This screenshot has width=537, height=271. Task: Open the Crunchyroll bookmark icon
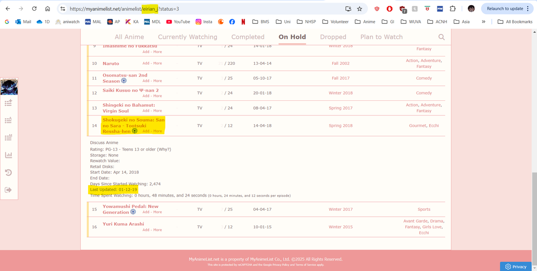click(x=221, y=22)
